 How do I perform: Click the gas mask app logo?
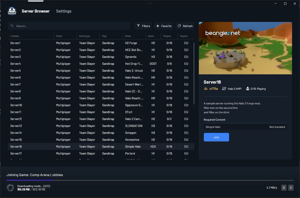click(x=12, y=11)
